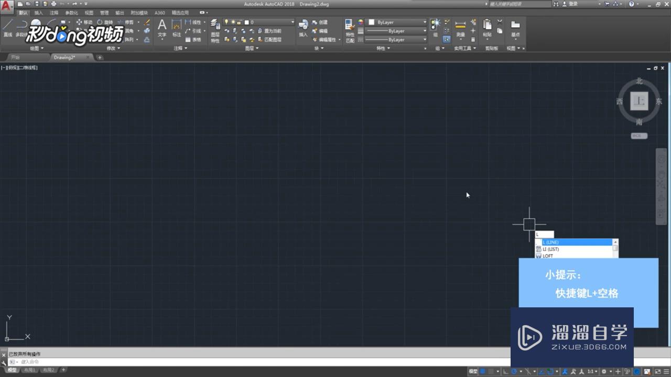Switch to the Parametric (参数化) ribbon tab

point(72,13)
